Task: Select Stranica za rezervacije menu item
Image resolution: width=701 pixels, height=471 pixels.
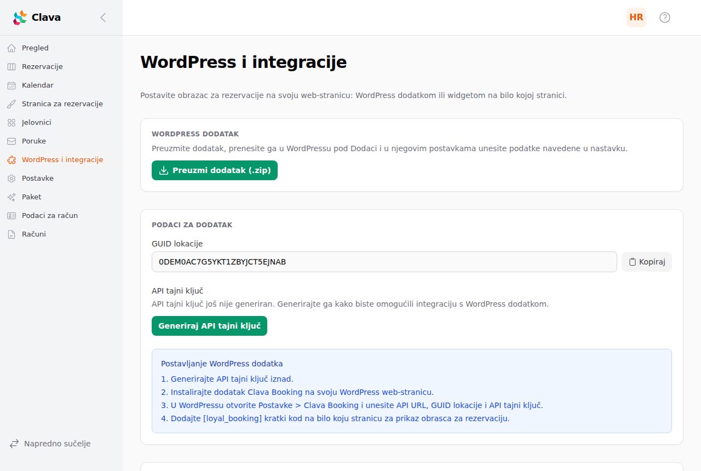Action: (61, 104)
